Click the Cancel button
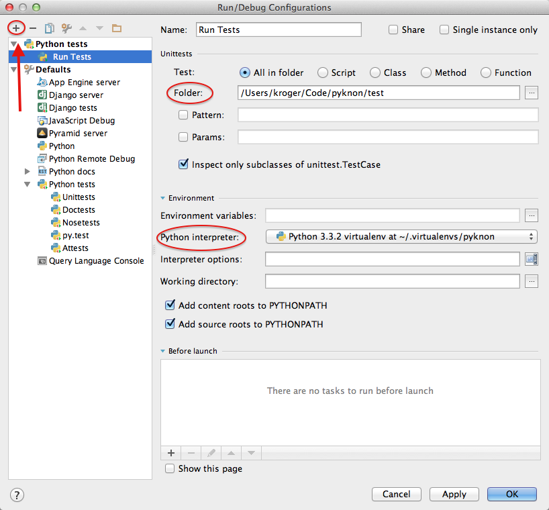Image resolution: width=549 pixels, height=510 pixels. pyautogui.click(x=397, y=495)
